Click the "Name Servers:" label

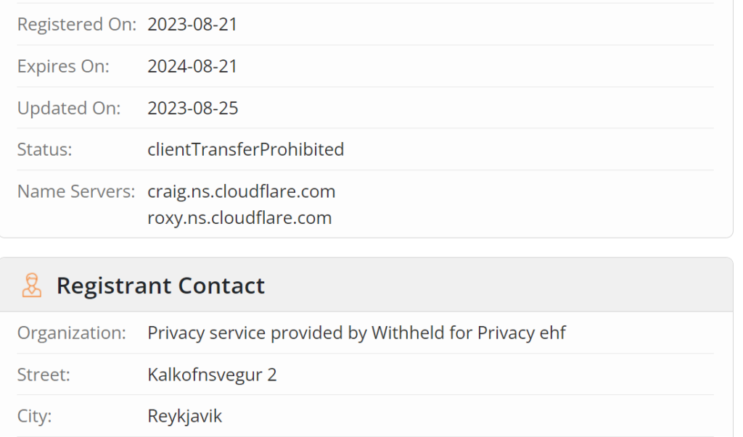click(x=76, y=192)
